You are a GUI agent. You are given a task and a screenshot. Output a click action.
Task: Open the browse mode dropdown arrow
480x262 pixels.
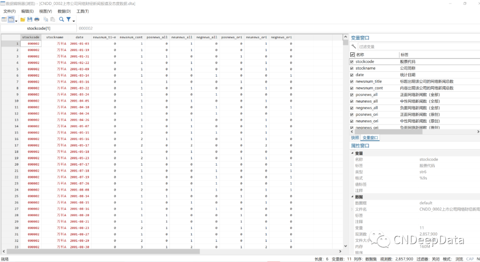[16, 20]
